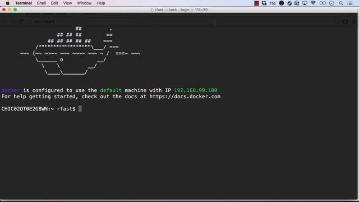Click the CHIC02QT0E2G8WN prompt hostname
This screenshot has width=359, height=202.
(24, 109)
